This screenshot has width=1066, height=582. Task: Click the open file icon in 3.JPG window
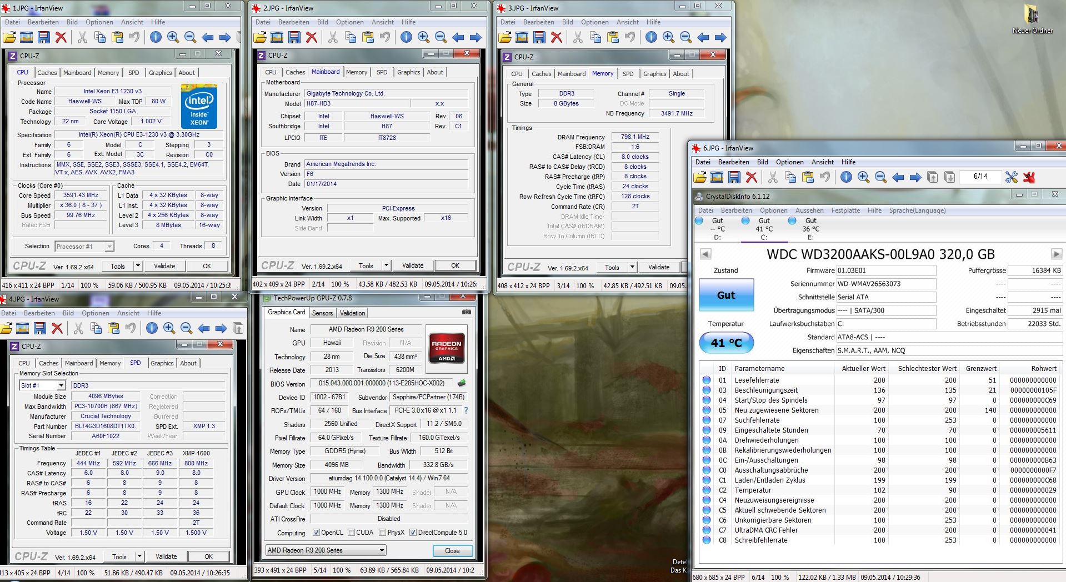click(x=505, y=37)
